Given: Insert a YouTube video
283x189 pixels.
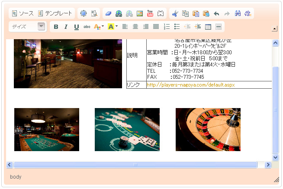Looking at the screenshot, I should (150, 13).
